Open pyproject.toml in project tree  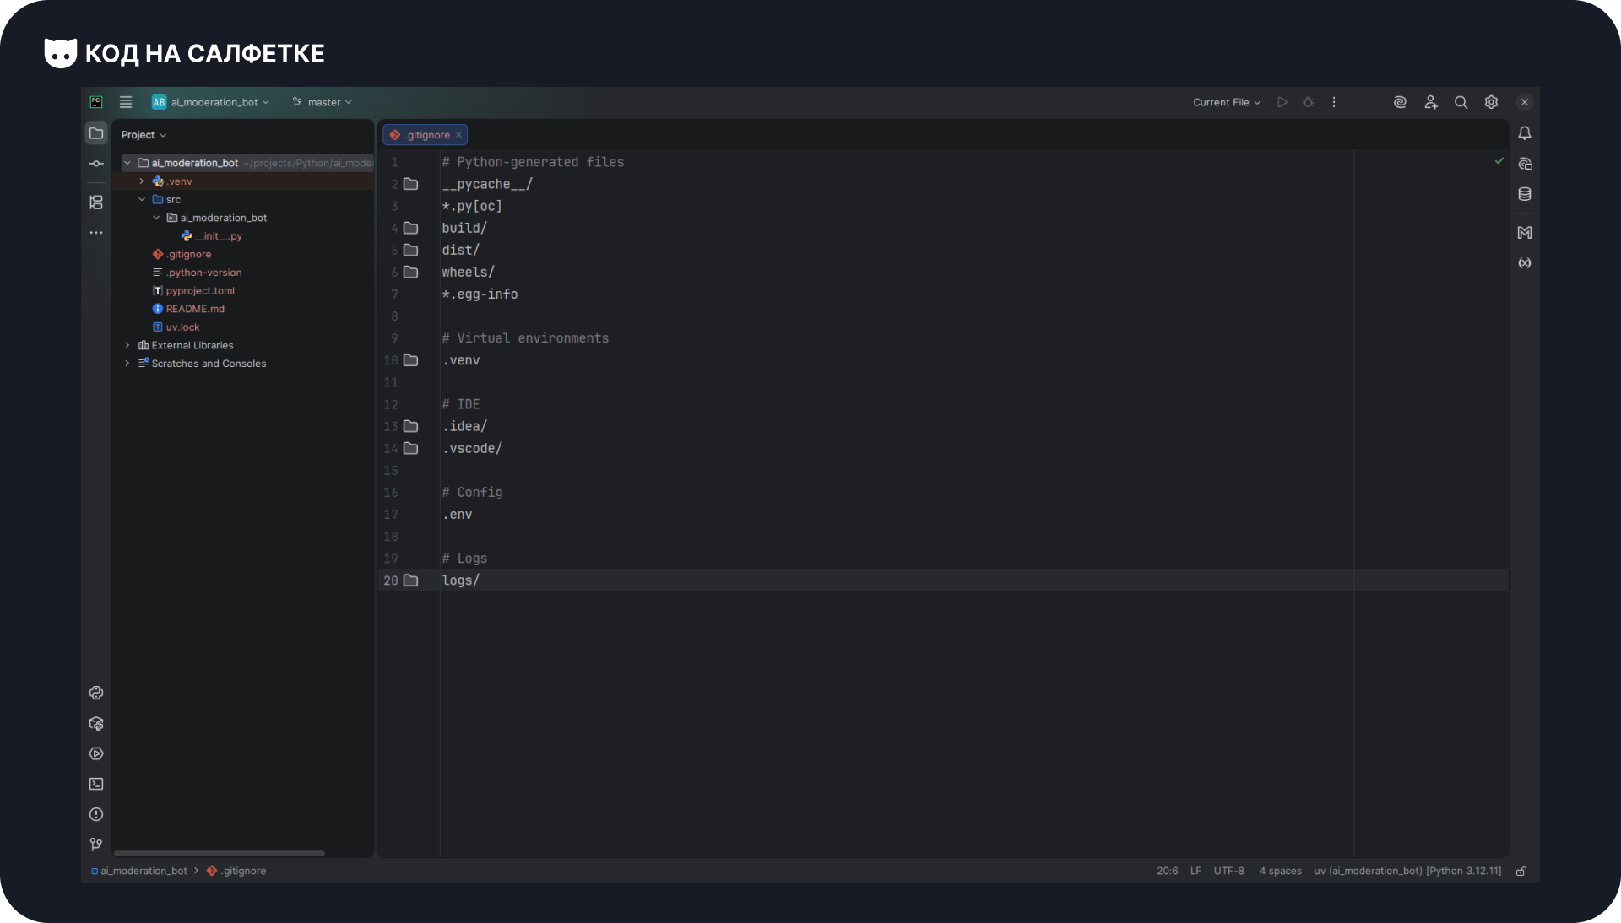(200, 291)
